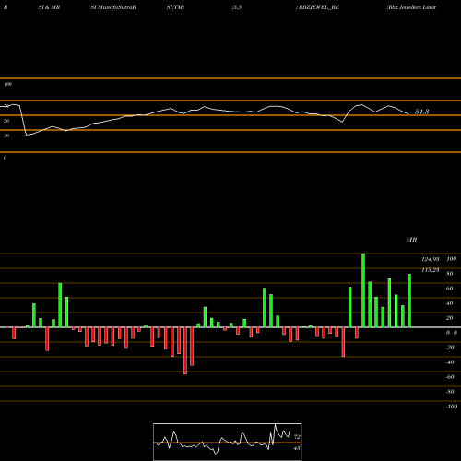
Task: Click the 'SI MunafaSutraR' header label
Action: tap(113, 7)
